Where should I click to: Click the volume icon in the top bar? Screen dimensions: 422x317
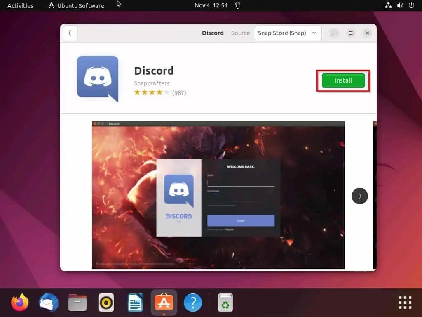click(399, 5)
